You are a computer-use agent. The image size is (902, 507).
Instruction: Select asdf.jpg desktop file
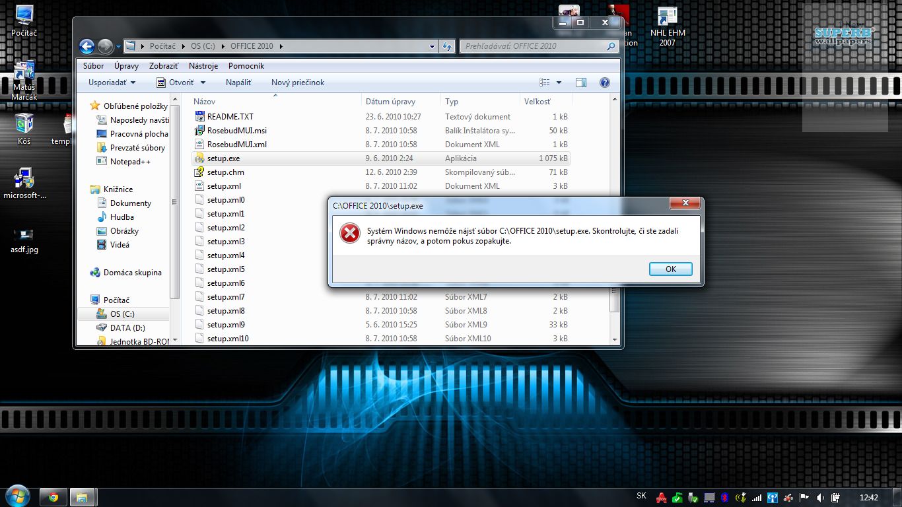(x=24, y=240)
